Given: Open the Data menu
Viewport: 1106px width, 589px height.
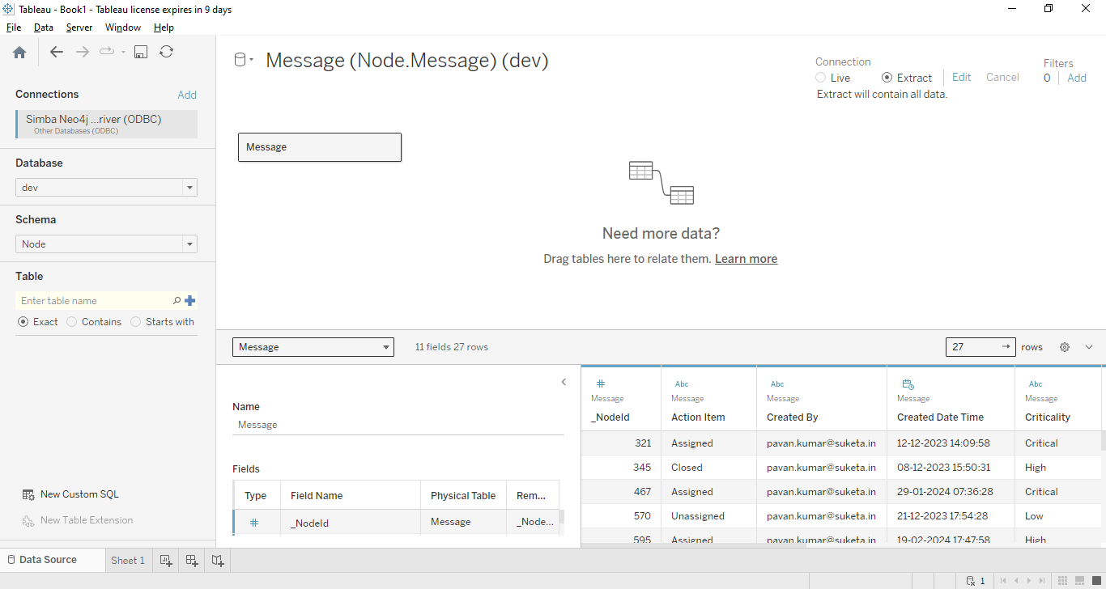Looking at the screenshot, I should coord(43,27).
